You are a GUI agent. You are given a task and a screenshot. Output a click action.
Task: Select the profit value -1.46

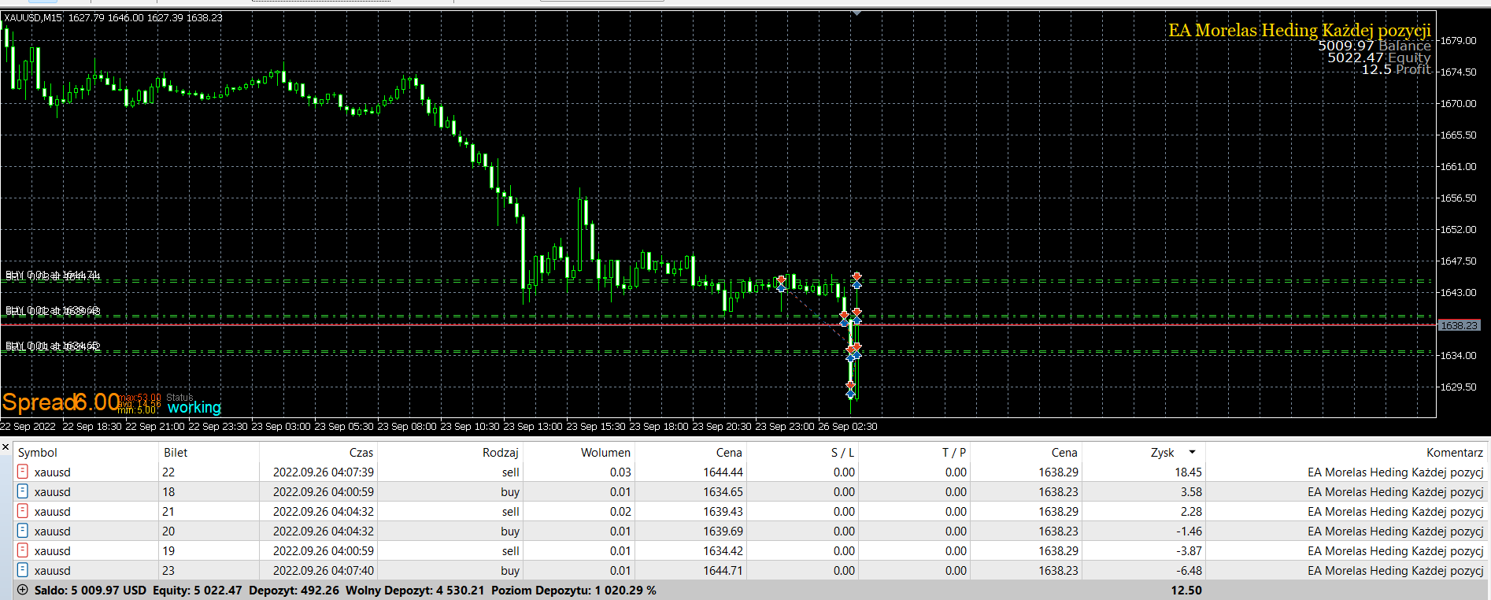[1189, 531]
